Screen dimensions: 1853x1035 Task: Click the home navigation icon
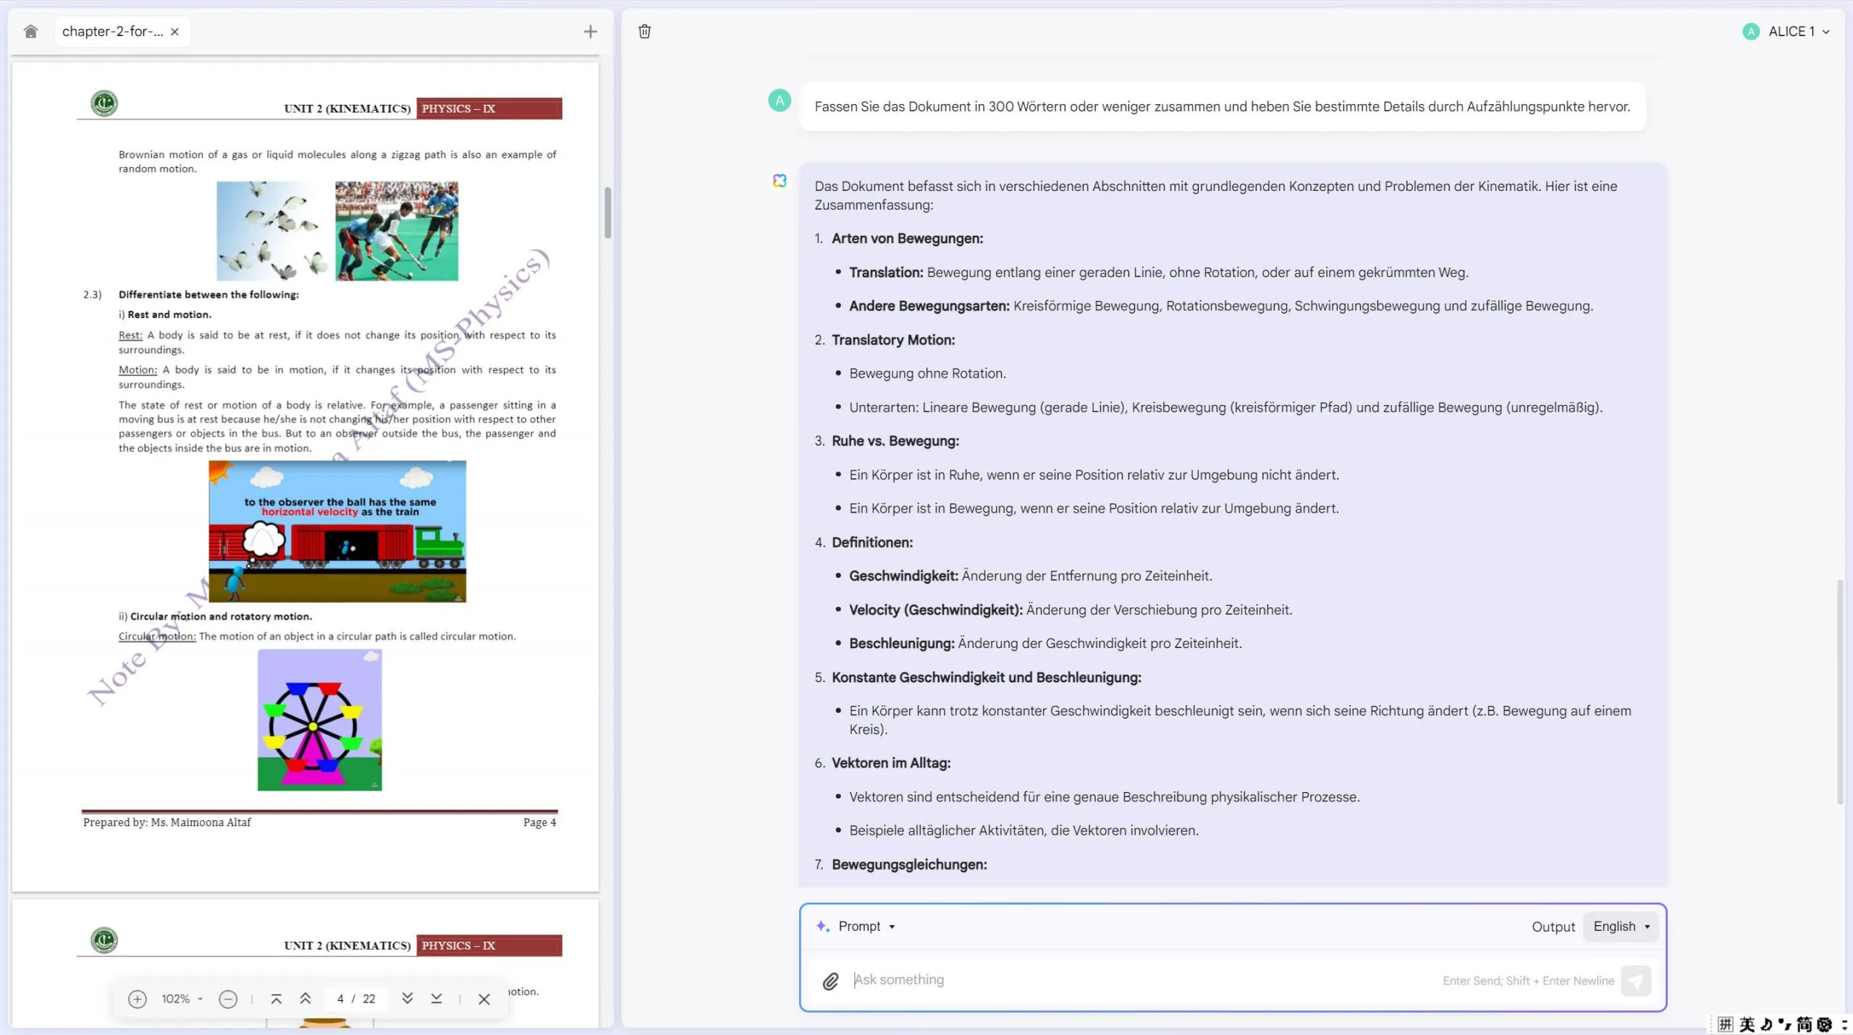30,30
